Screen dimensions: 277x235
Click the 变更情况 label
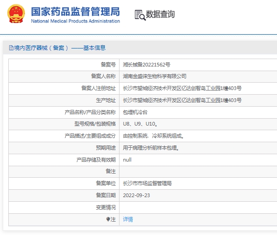[106, 208]
